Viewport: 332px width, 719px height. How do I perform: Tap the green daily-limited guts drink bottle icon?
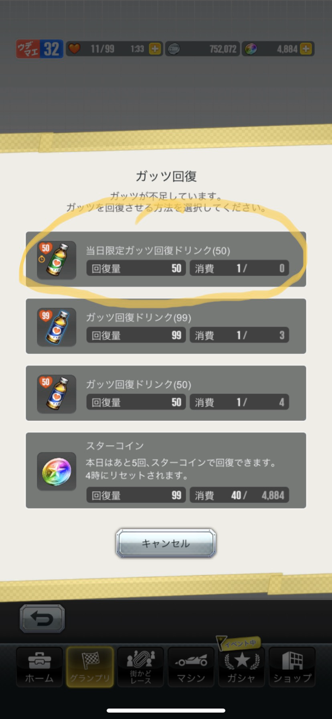click(x=57, y=260)
